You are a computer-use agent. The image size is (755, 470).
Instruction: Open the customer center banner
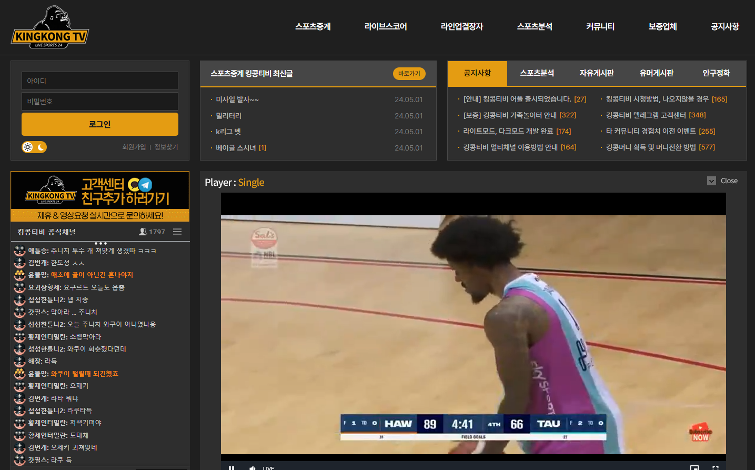[x=100, y=196]
